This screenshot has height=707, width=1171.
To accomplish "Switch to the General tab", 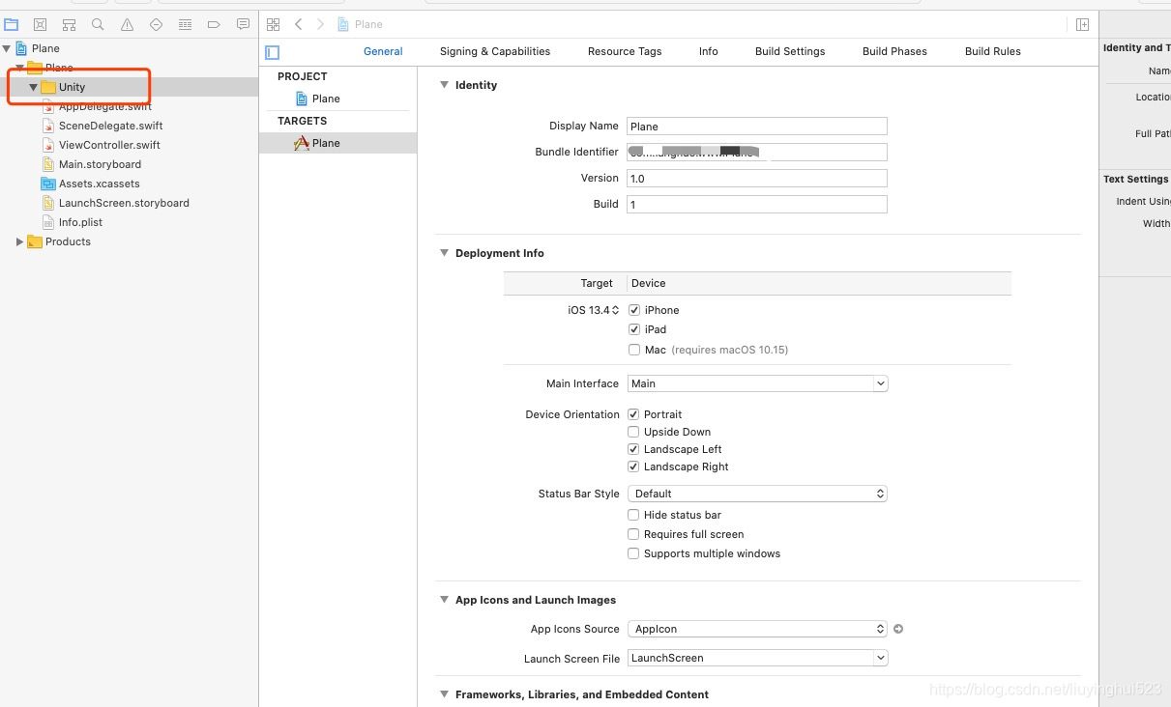I will pyautogui.click(x=383, y=51).
